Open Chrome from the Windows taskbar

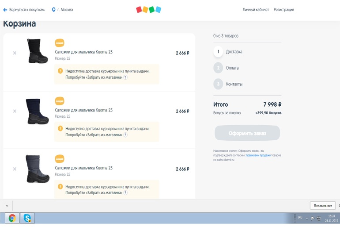coord(12,218)
